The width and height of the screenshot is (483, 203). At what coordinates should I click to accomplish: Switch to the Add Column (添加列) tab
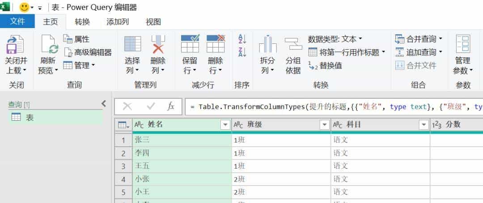pos(118,21)
